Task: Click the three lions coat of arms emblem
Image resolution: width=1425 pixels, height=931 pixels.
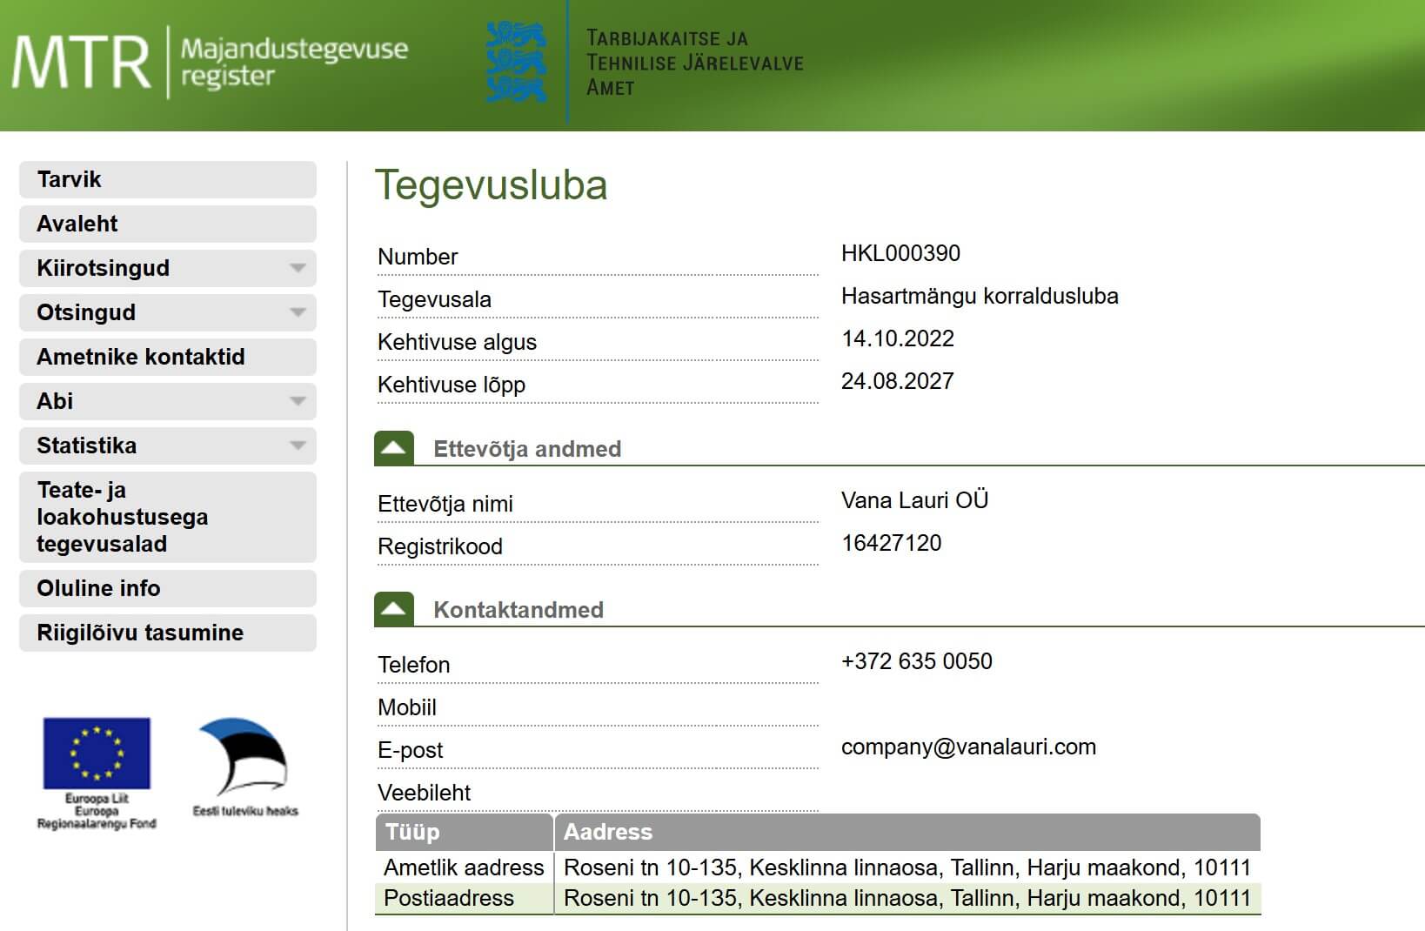Action: 517,63
